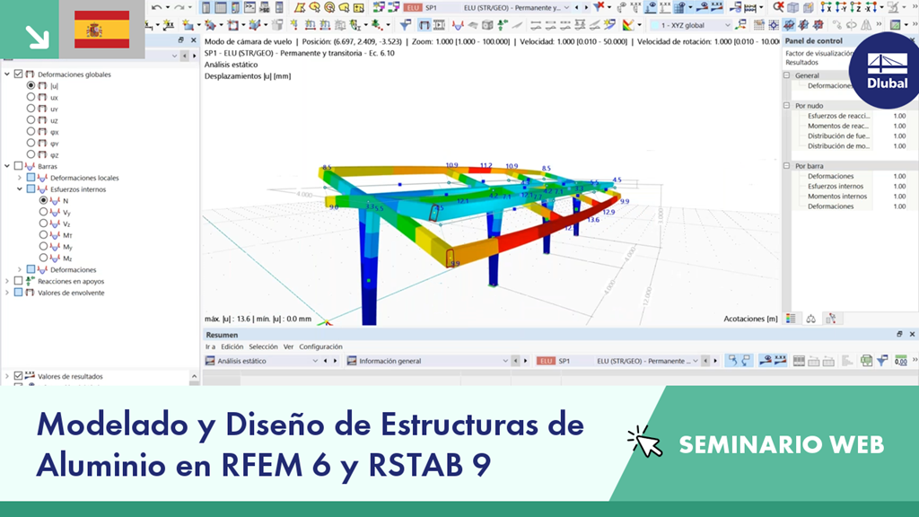Click the filter icon next to balance scale
The height and width of the screenshot is (517, 919).
(x=830, y=319)
